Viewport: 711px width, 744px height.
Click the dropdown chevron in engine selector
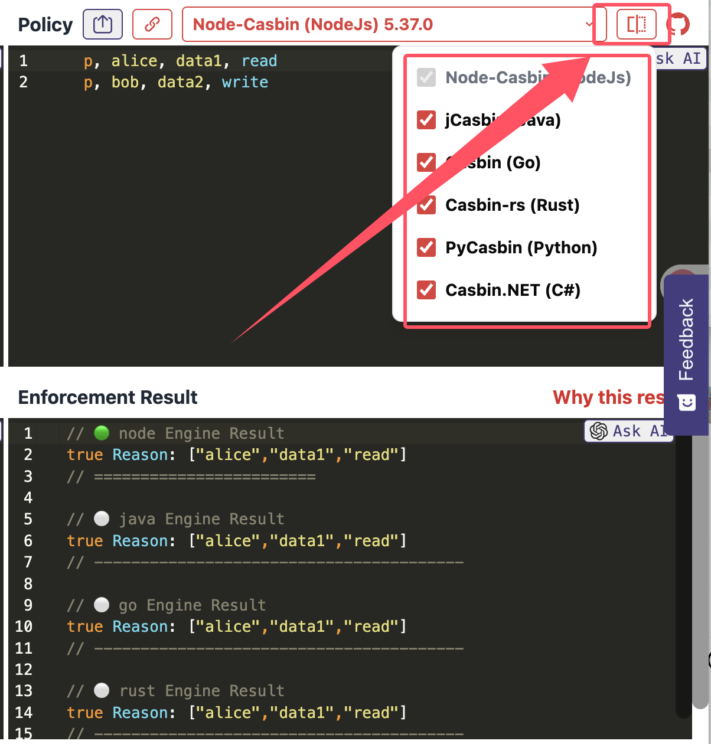click(x=589, y=24)
